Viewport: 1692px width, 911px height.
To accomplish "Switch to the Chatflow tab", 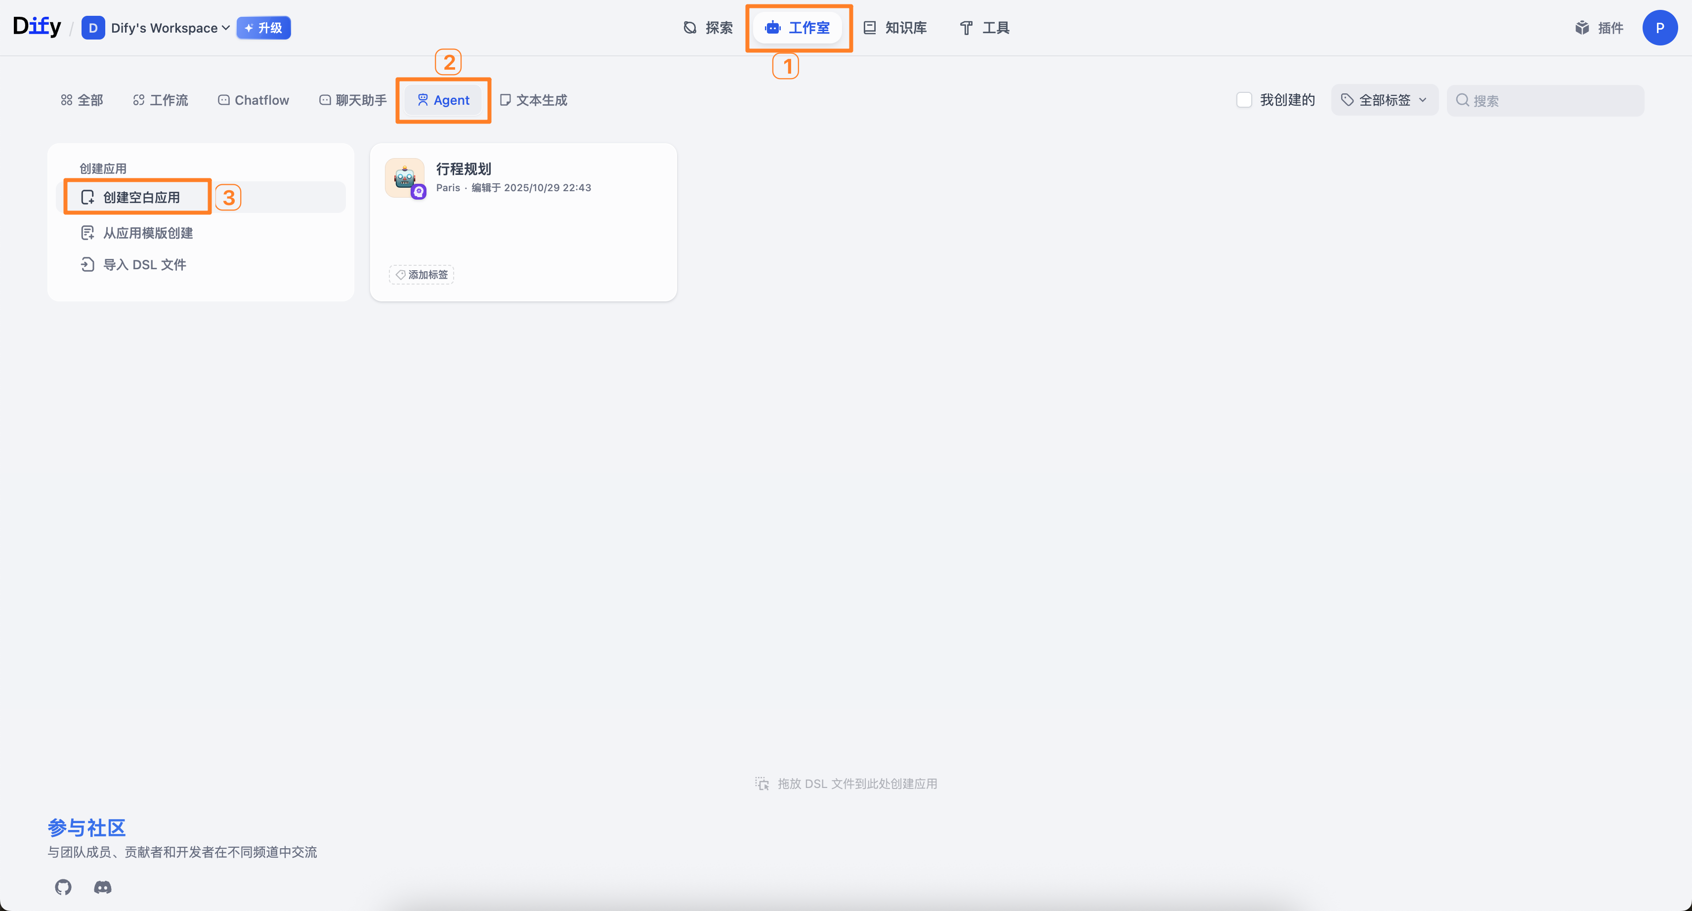I will (254, 100).
